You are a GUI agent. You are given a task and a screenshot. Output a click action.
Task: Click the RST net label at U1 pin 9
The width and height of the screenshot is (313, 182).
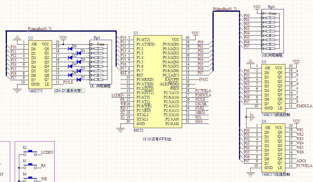point(124,73)
